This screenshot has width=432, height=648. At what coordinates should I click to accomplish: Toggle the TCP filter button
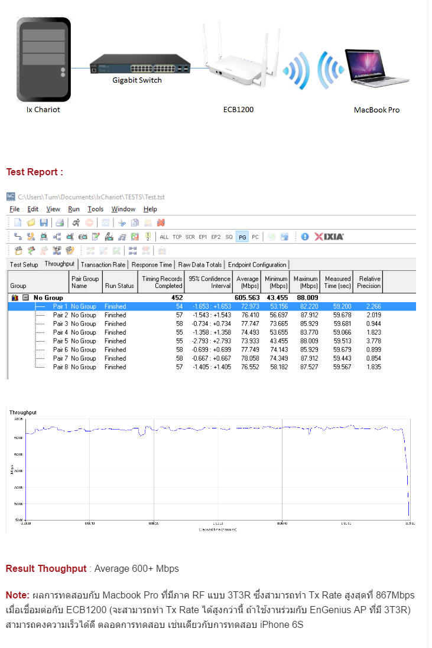[177, 237]
